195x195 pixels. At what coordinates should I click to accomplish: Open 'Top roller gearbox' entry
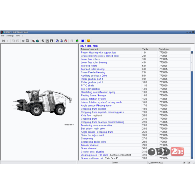click(x=90, y=89)
